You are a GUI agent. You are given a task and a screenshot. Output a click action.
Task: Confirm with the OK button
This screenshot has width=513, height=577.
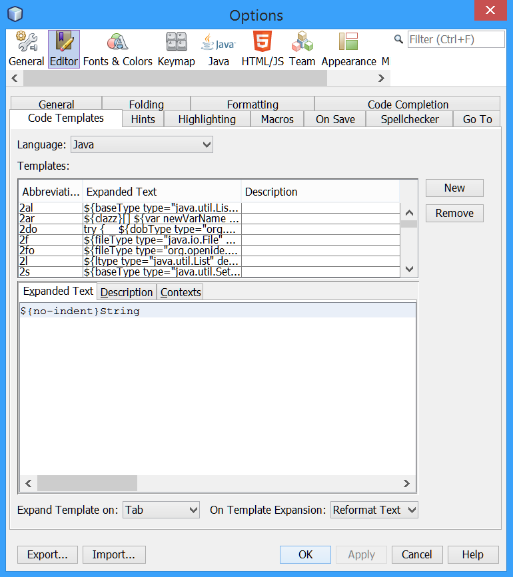305,554
